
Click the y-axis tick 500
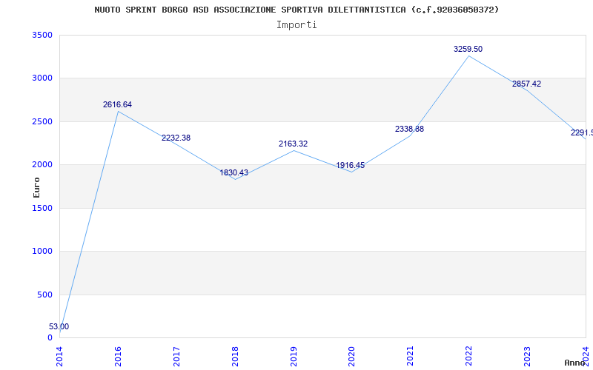pyautogui.click(x=45, y=295)
